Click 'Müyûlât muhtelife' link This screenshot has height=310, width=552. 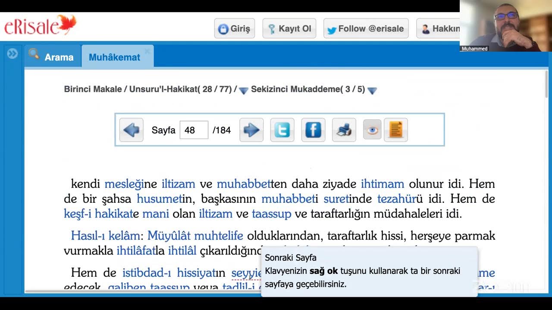[195, 236]
